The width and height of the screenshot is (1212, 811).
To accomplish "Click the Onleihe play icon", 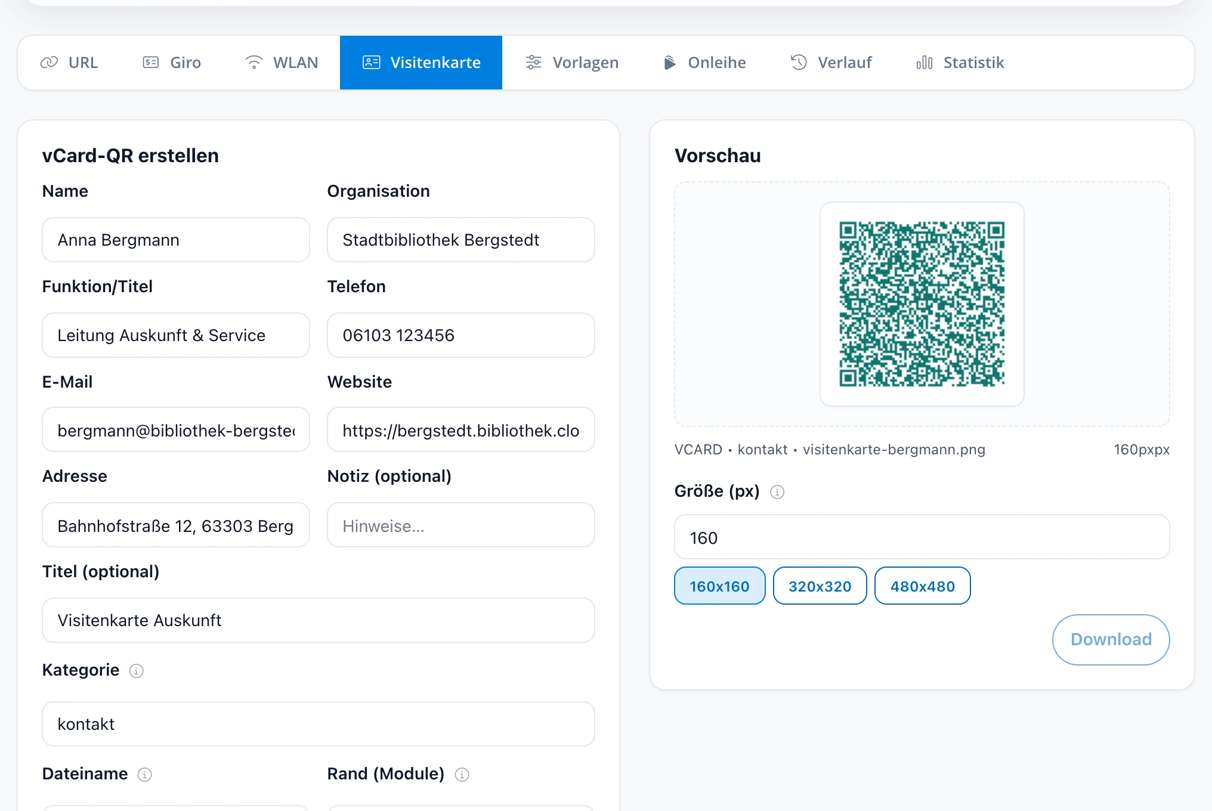I will [x=670, y=63].
